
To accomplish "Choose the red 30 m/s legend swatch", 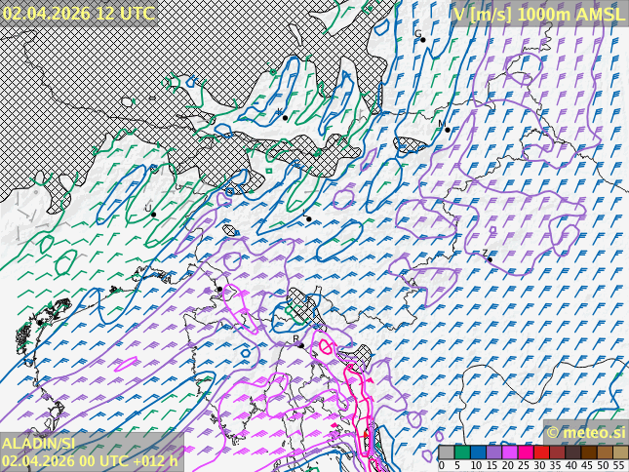I will click(540, 452).
